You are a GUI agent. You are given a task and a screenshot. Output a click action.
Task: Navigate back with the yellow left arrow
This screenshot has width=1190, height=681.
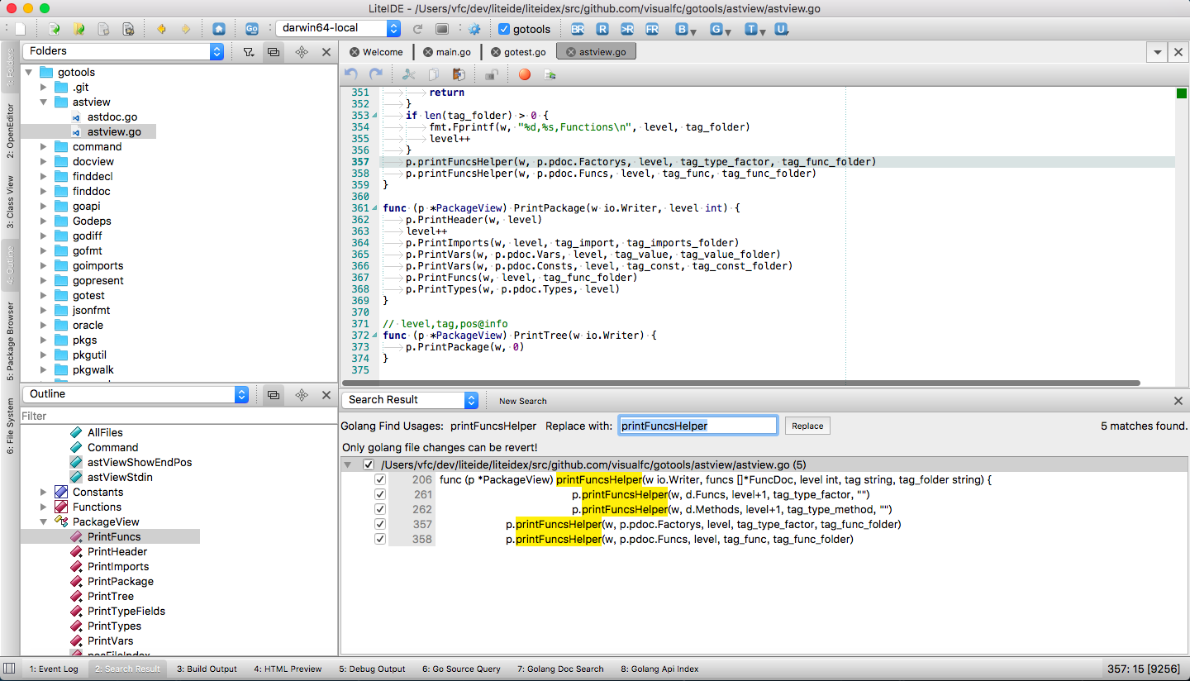(x=161, y=29)
